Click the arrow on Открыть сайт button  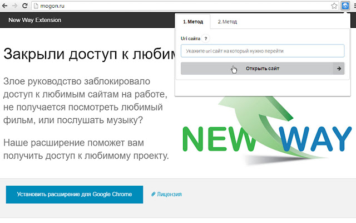coord(339,69)
